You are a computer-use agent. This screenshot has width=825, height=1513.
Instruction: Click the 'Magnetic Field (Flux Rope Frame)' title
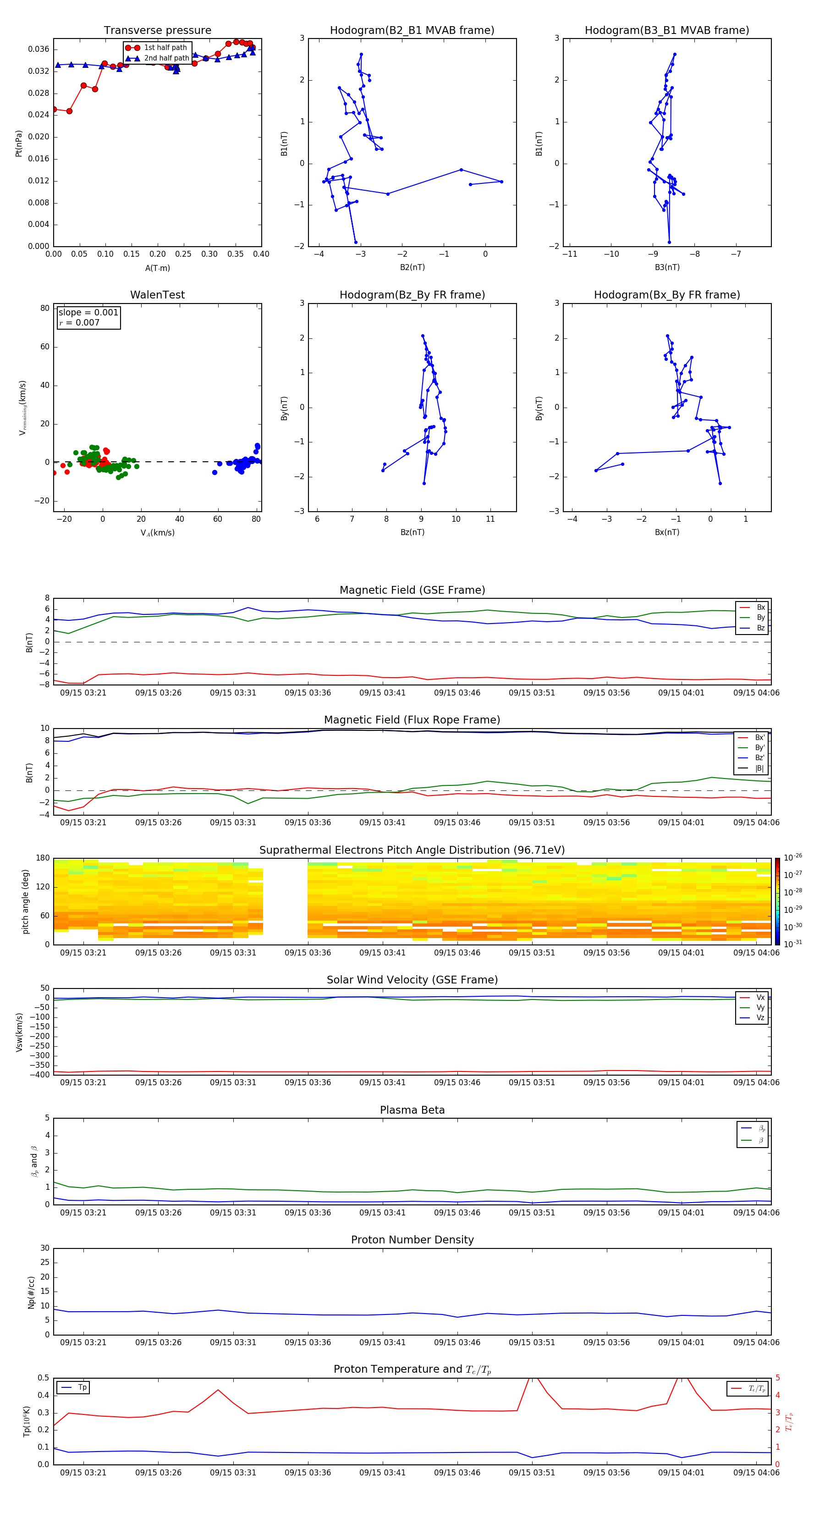pyautogui.click(x=412, y=720)
